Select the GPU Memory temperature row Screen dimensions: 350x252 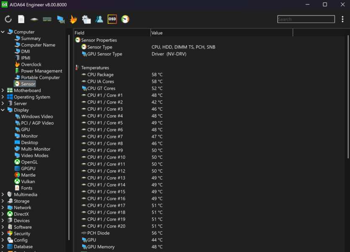210,247
